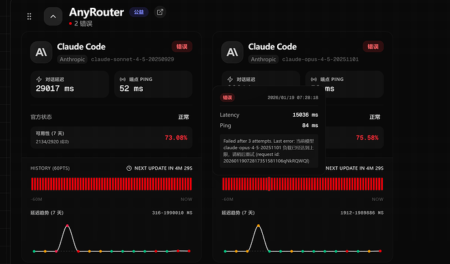Click the last red history bar on sonnet card

(x=190, y=184)
